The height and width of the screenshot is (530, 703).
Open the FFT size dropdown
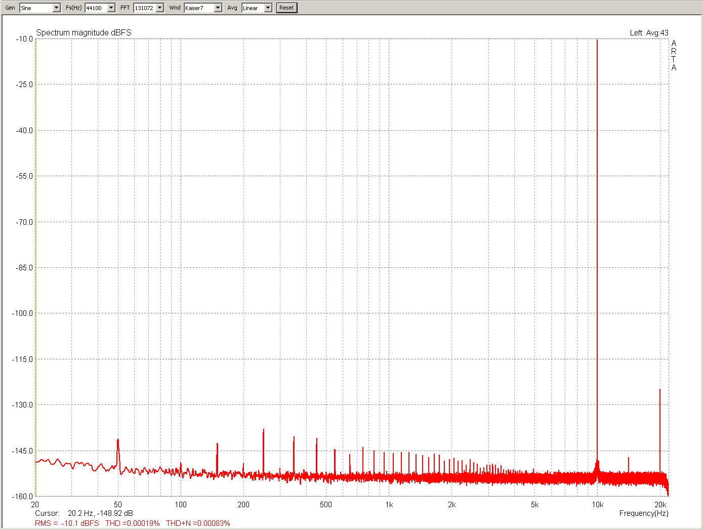[x=160, y=8]
